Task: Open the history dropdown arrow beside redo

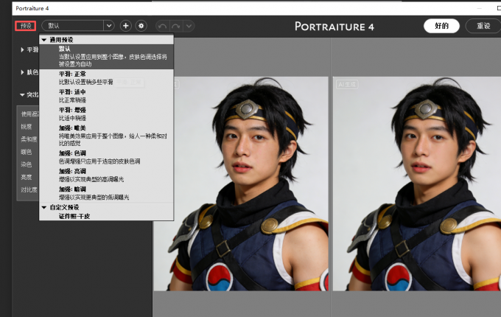Action: [189, 27]
